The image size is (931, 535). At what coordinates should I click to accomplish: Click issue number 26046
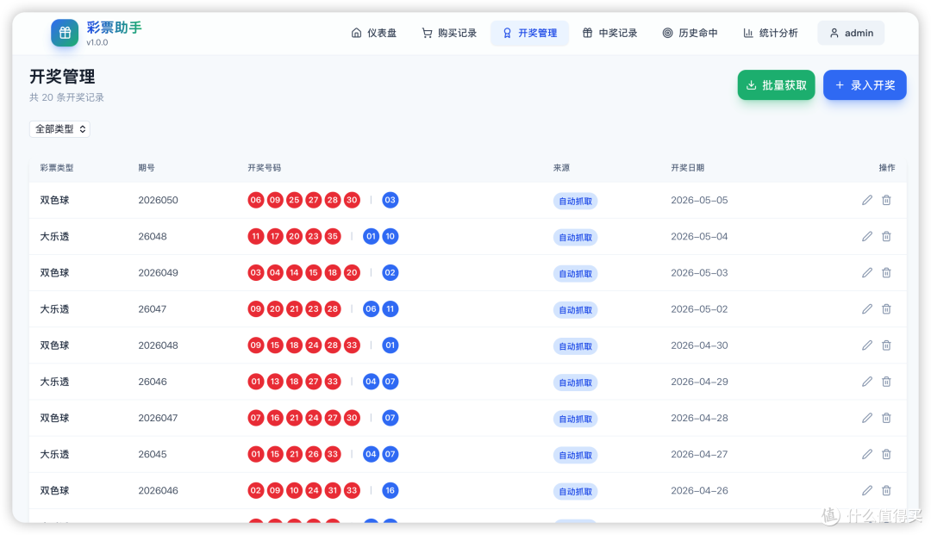point(153,382)
